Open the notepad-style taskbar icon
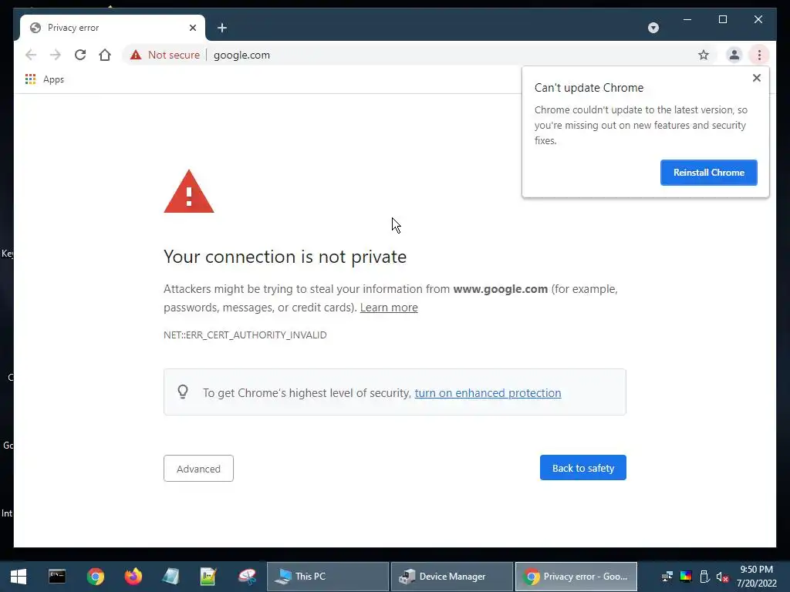 (170, 577)
